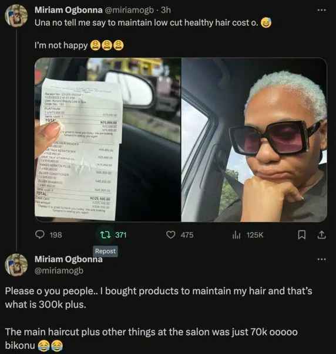Open replies via the 198 comment icon
The width and height of the screenshot is (336, 354).
[40, 235]
